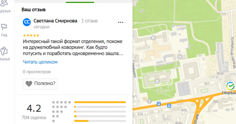The image size is (236, 124).
Task: Filter reviews by three-star rating bar
Action: [100, 111]
